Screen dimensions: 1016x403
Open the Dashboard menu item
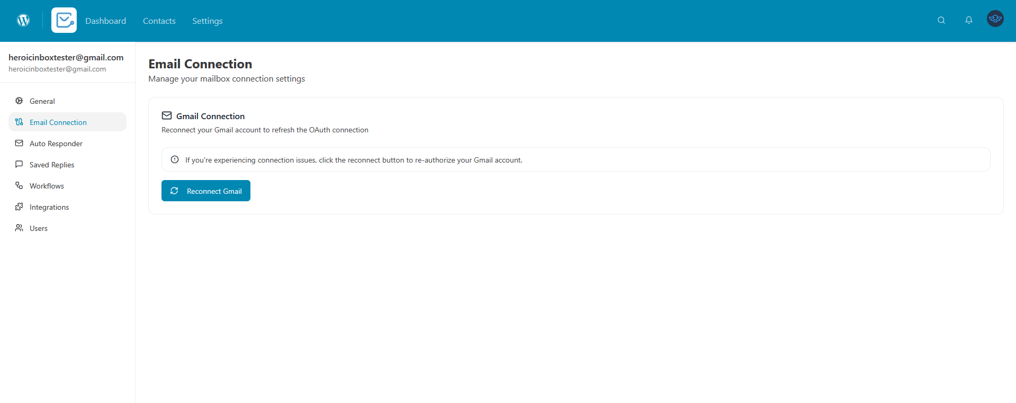tap(105, 21)
